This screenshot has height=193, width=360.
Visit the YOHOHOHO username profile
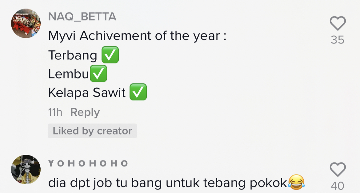tap(88, 163)
